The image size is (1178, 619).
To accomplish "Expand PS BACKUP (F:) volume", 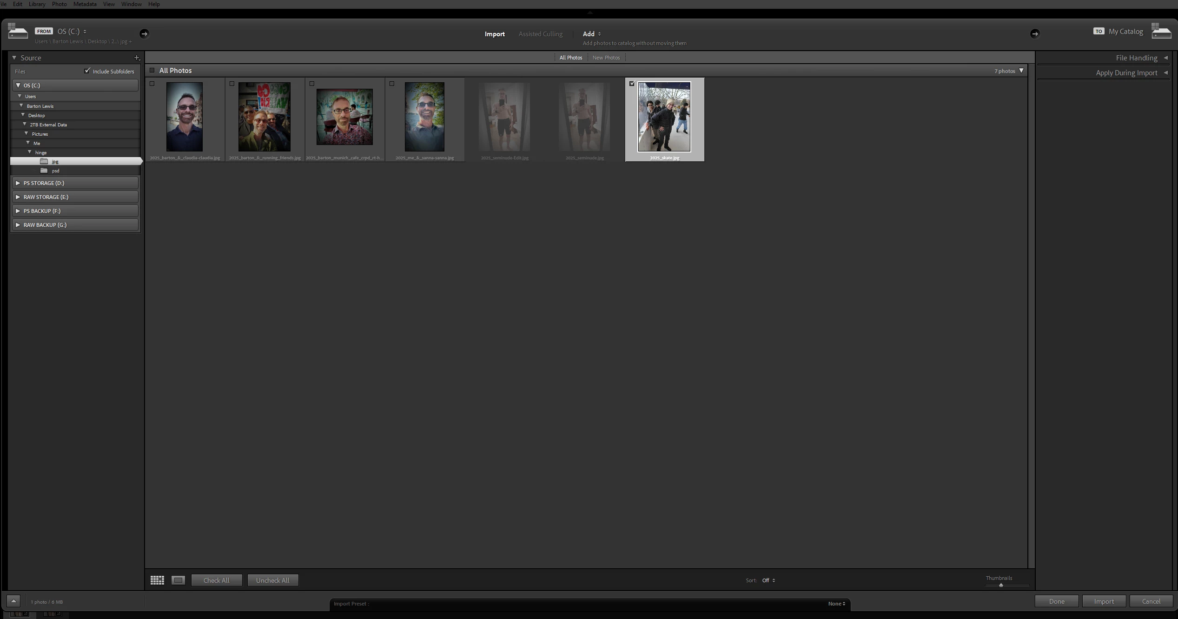I will pos(18,211).
